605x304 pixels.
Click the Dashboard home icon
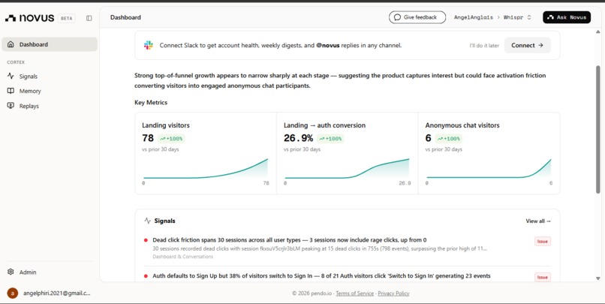(x=11, y=44)
